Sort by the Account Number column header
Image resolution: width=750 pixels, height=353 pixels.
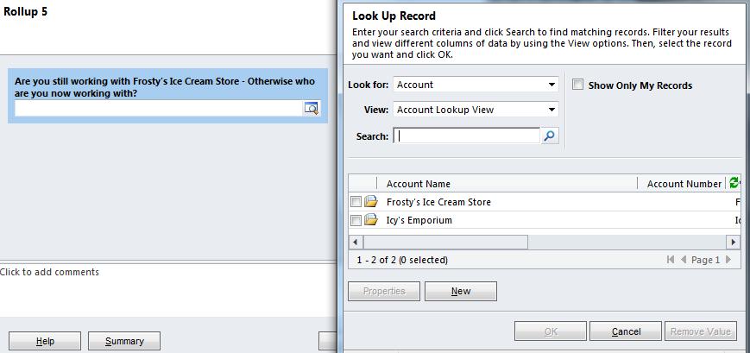tap(684, 184)
